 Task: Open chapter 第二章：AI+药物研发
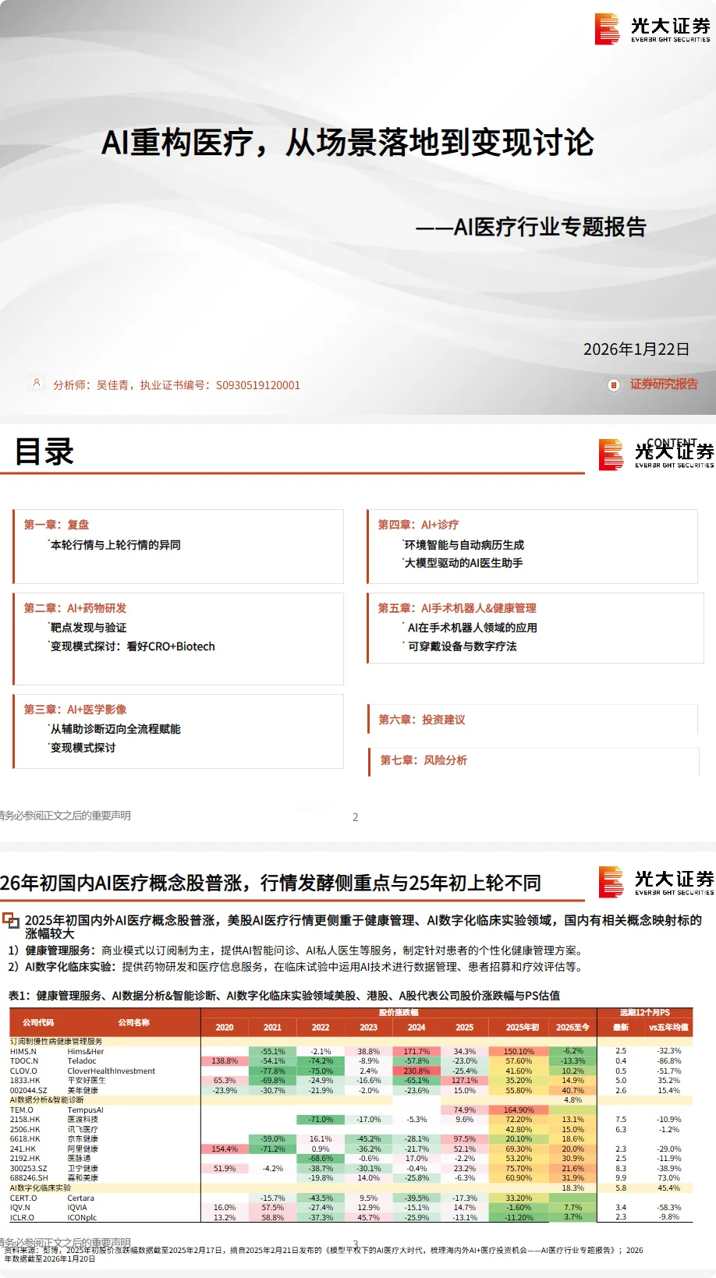[75, 608]
